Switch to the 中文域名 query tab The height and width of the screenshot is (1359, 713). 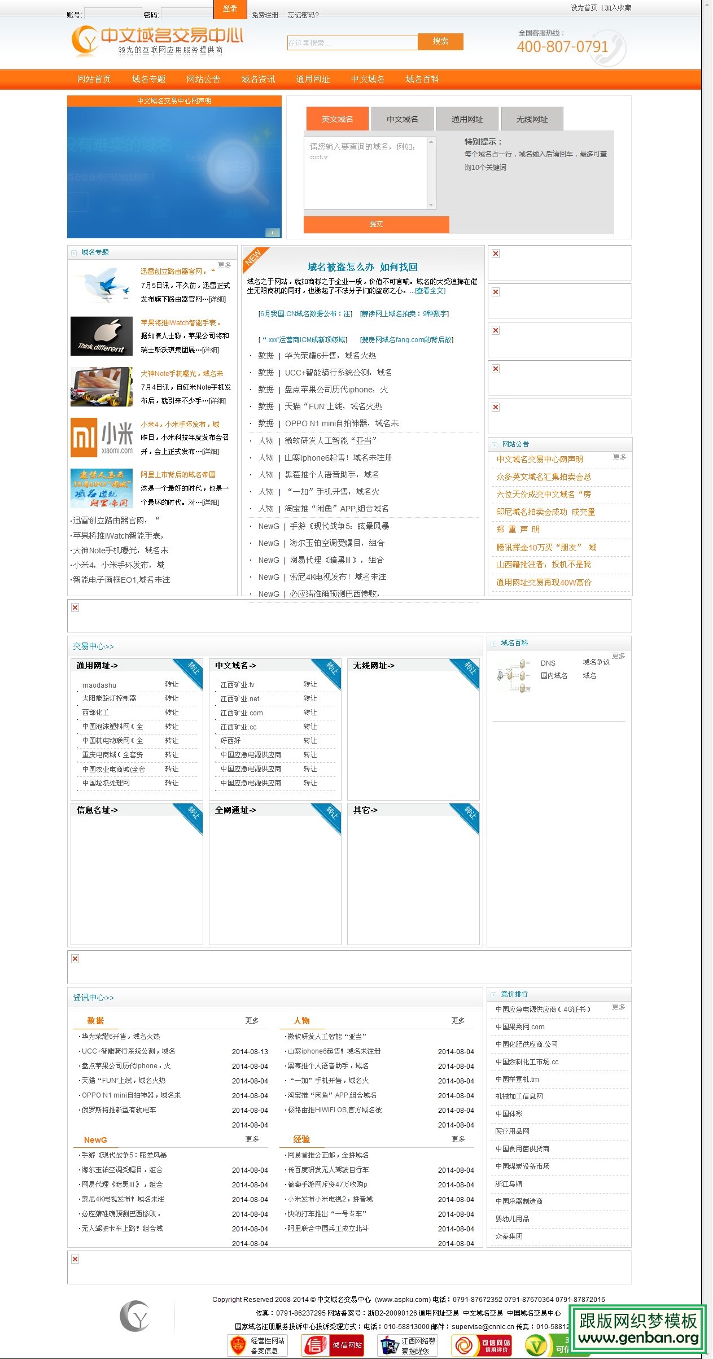(402, 119)
